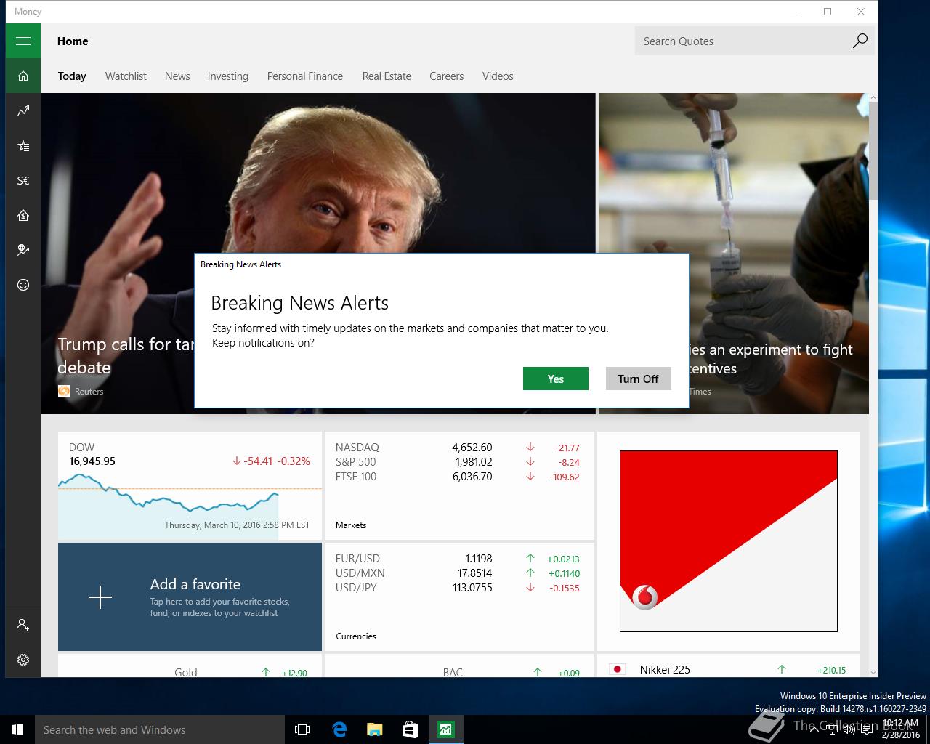This screenshot has width=930, height=744.
Task: Click the Nikkei 225 row
Action: click(x=728, y=670)
